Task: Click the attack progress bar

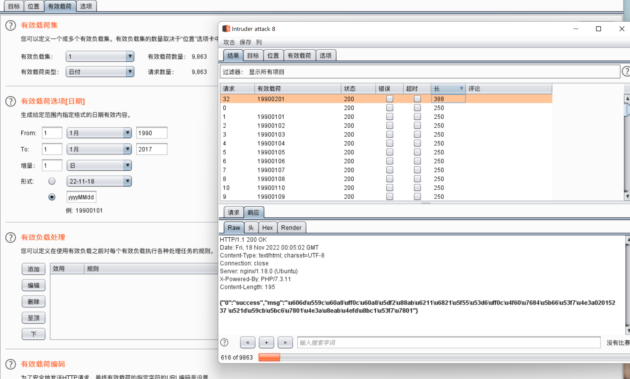Action: (x=444, y=357)
